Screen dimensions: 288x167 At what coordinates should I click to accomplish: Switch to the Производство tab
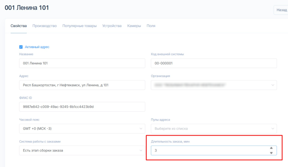44,26
